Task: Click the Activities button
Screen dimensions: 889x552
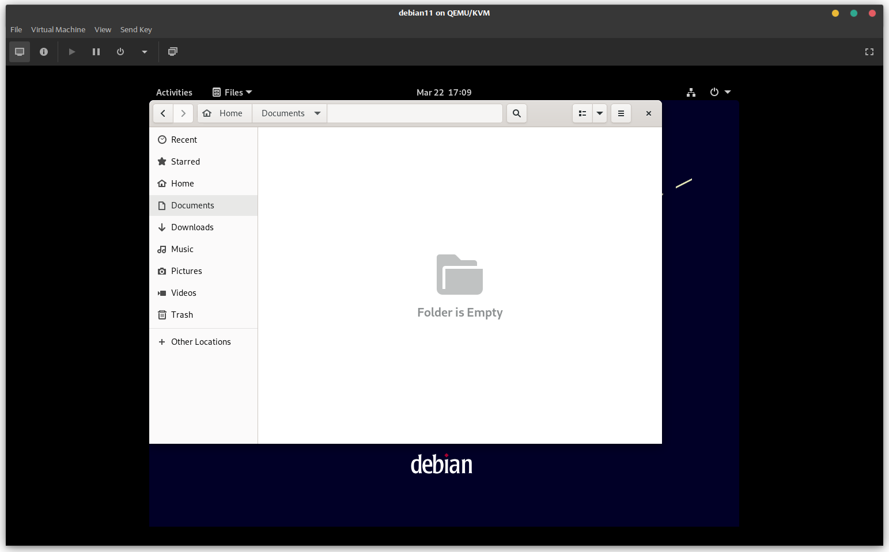Action: pyautogui.click(x=174, y=92)
